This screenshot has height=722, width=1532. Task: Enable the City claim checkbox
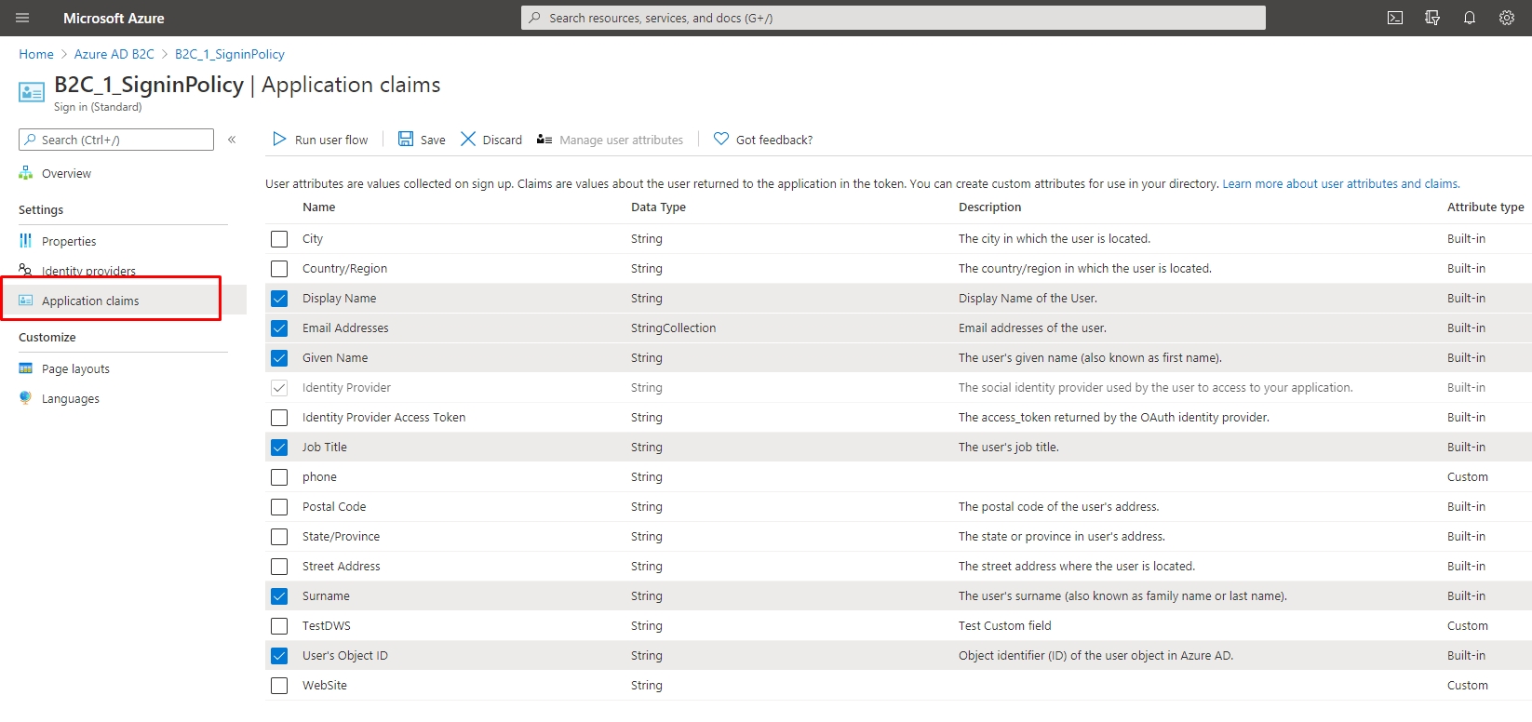(x=279, y=239)
